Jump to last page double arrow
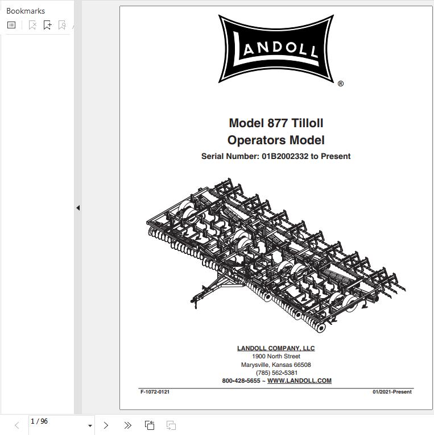 tap(127, 425)
